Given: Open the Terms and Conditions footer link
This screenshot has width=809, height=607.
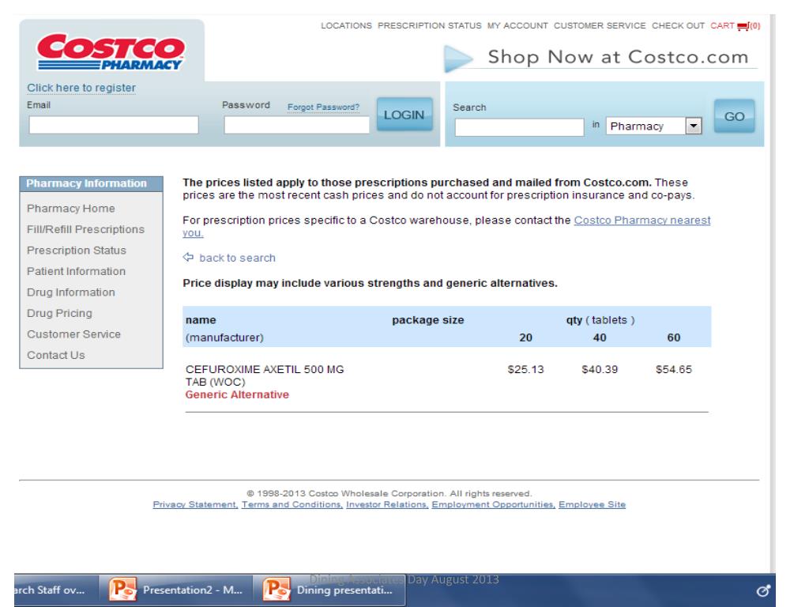Looking at the screenshot, I should (x=292, y=504).
